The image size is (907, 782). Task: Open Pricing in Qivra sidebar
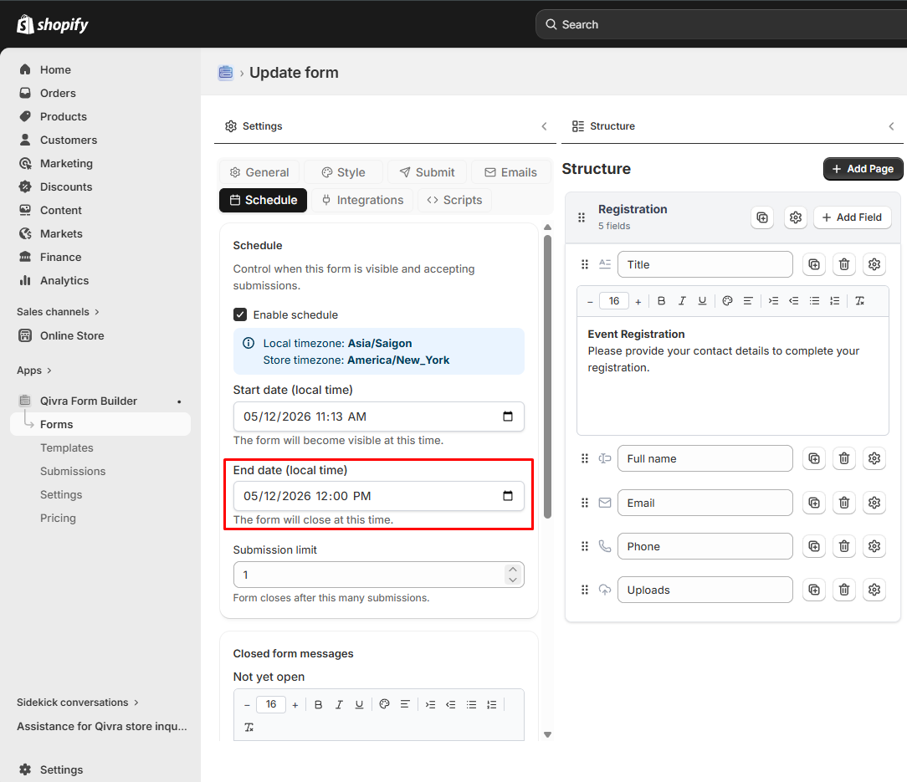point(58,519)
